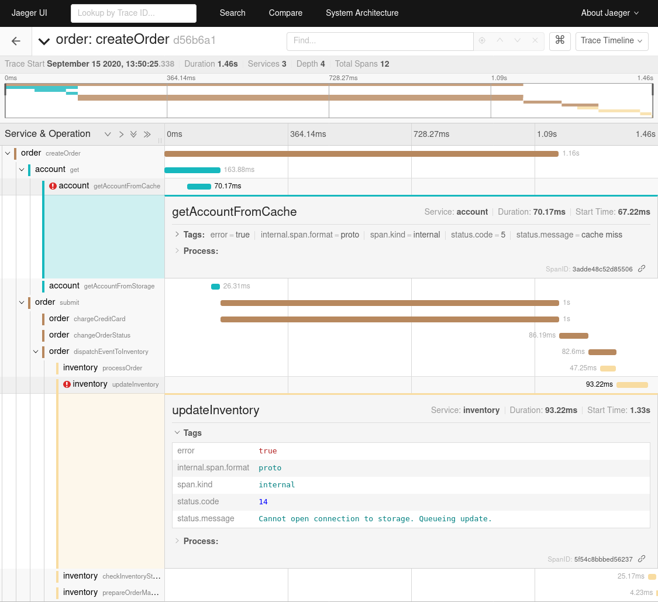Copy link for SpanID 5f54c8bbbed56237
658x602 pixels.
642,559
